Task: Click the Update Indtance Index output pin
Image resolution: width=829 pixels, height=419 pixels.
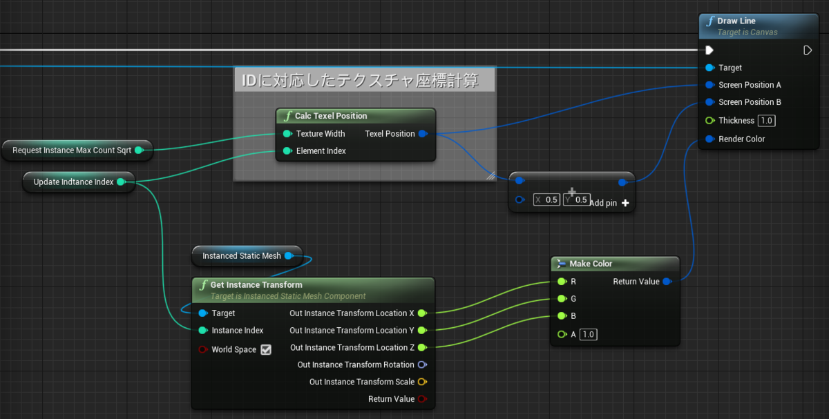Action: tap(121, 182)
